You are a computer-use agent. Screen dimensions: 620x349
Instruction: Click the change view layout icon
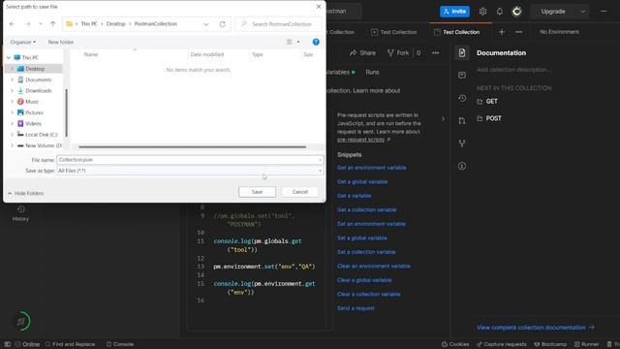pyautogui.click(x=290, y=42)
